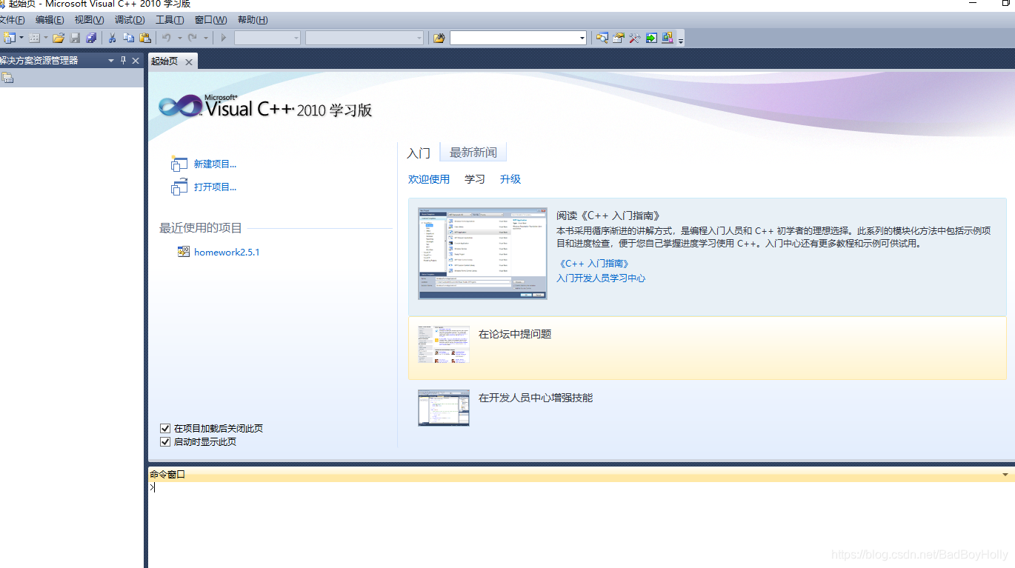Open the Redo history dropdown arrow
Image resolution: width=1015 pixels, height=568 pixels.
205,38
